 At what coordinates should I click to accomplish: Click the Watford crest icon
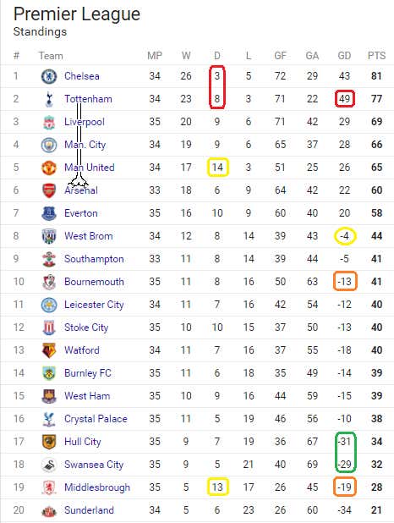[49, 350]
